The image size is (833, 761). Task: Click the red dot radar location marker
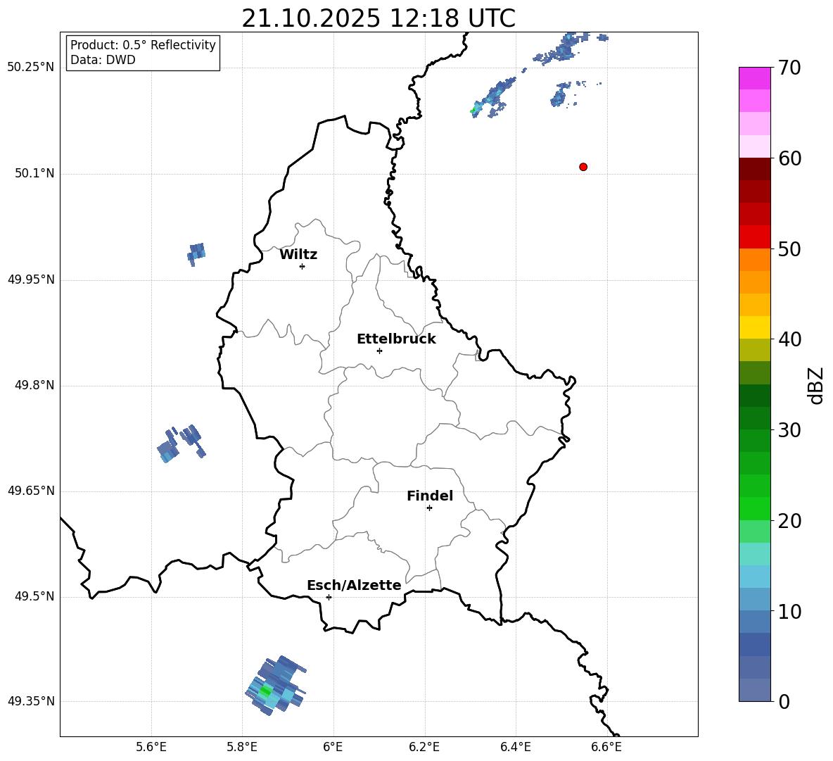click(x=583, y=167)
